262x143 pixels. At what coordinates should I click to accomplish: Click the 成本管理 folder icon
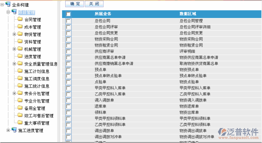[20, 26]
